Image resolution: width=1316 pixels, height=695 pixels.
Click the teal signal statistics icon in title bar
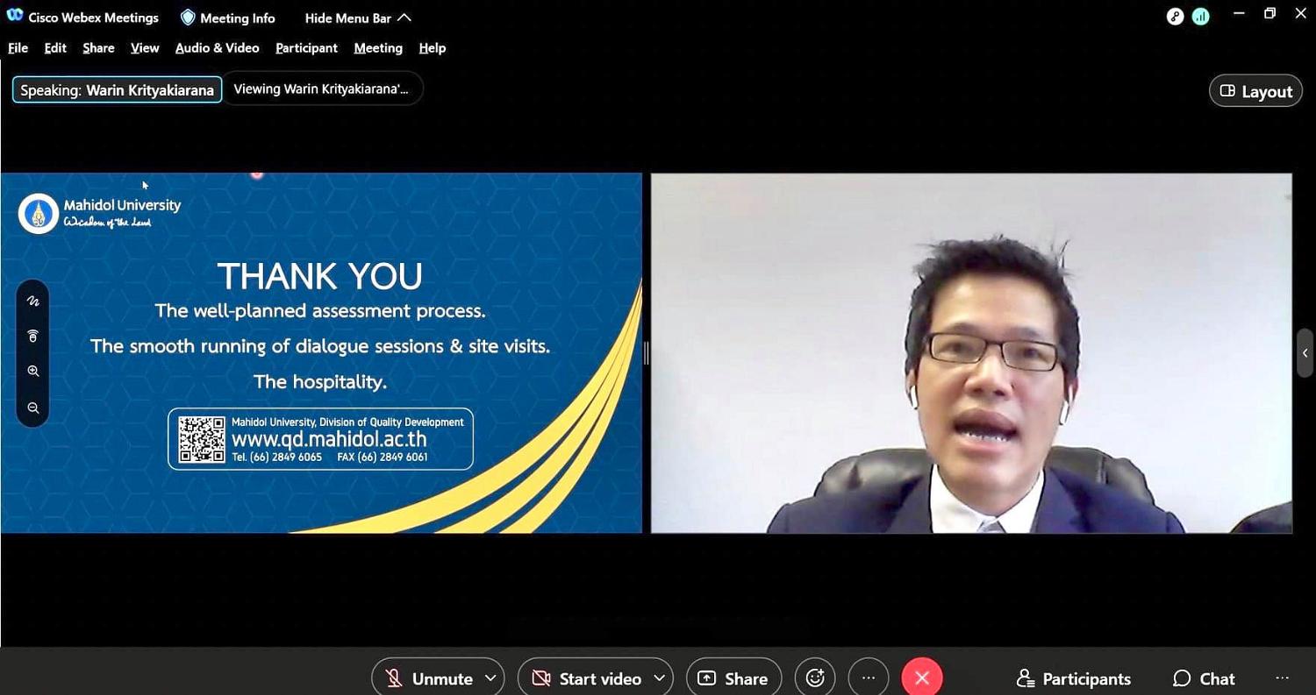pos(1201,16)
